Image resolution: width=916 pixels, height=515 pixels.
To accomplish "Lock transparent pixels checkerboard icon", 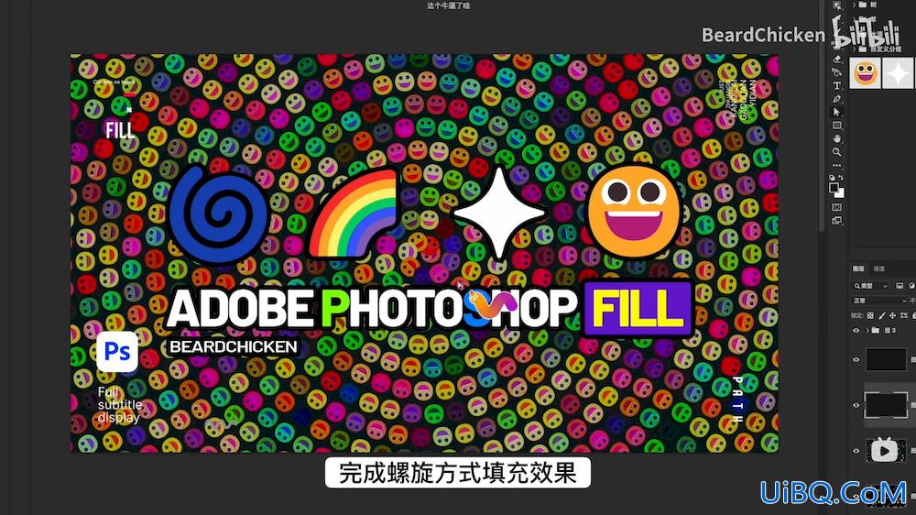I will pyautogui.click(x=870, y=315).
